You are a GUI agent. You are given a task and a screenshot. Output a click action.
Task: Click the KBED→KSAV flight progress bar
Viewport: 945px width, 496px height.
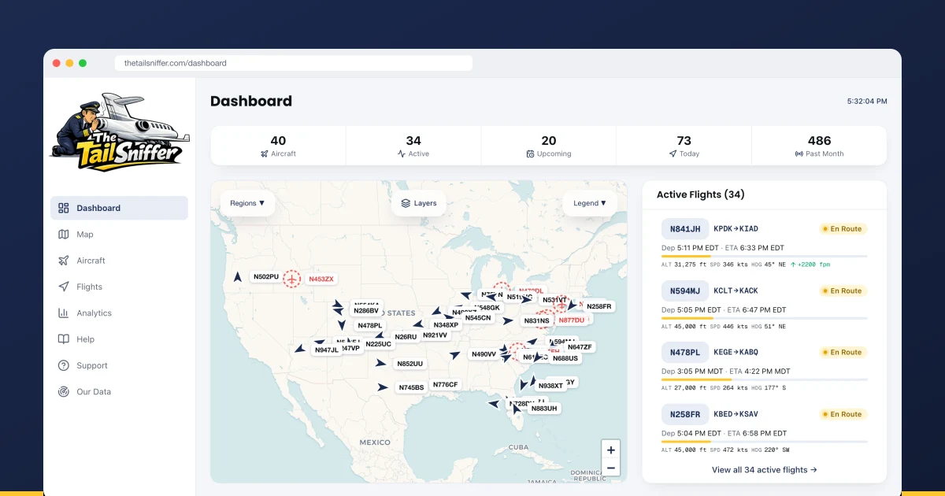[764, 442]
